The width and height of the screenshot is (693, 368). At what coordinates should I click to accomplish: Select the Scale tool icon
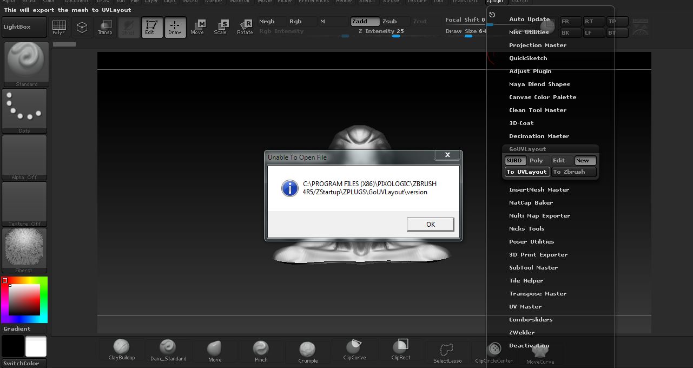click(x=221, y=27)
